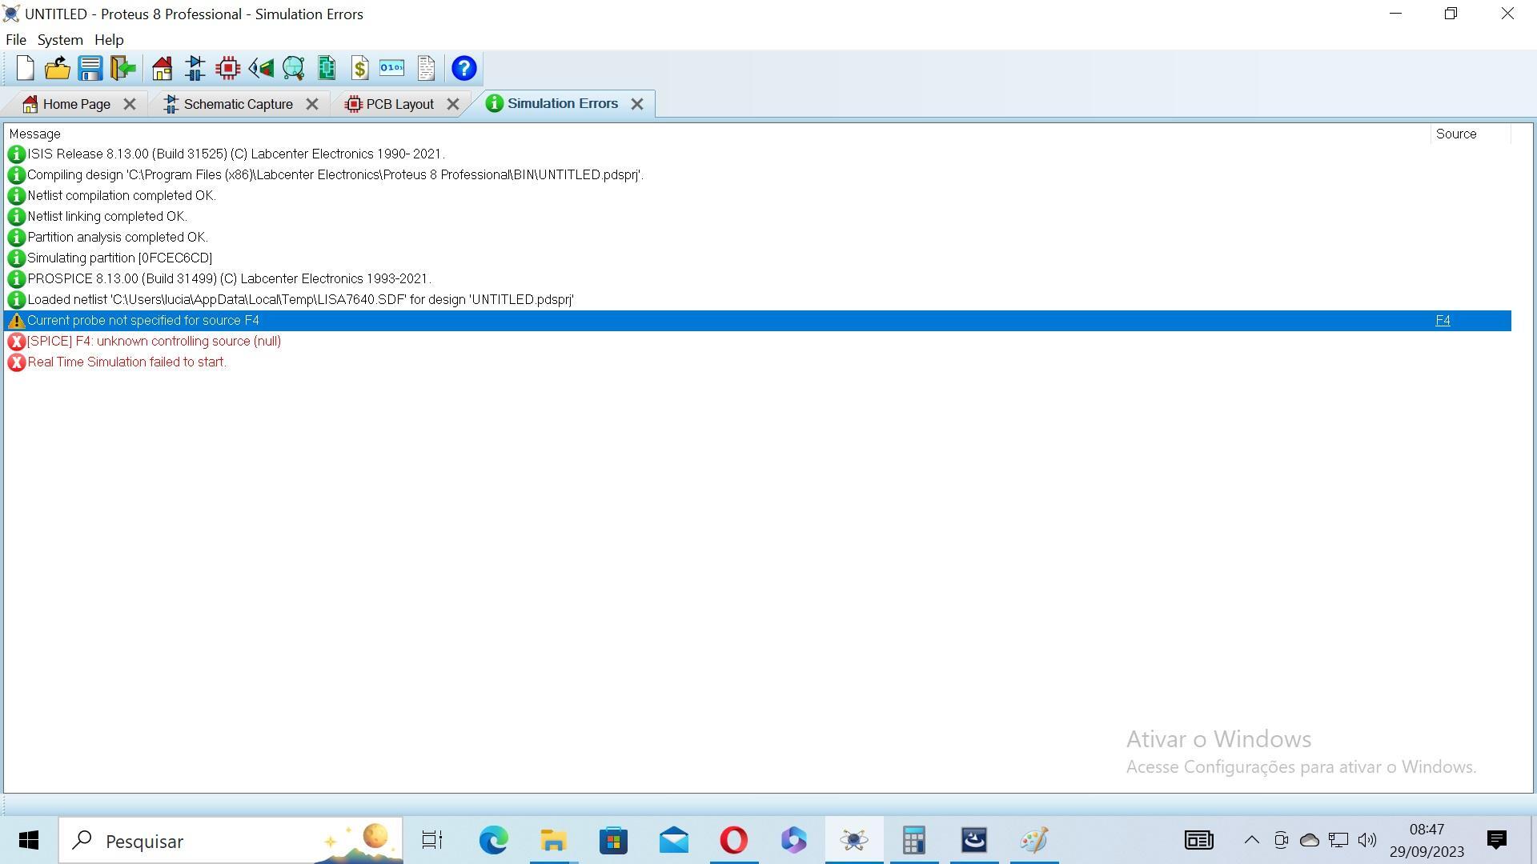This screenshot has height=864, width=1537.
Task: Open the 3D Visualizer eye icon
Action: 261,68
